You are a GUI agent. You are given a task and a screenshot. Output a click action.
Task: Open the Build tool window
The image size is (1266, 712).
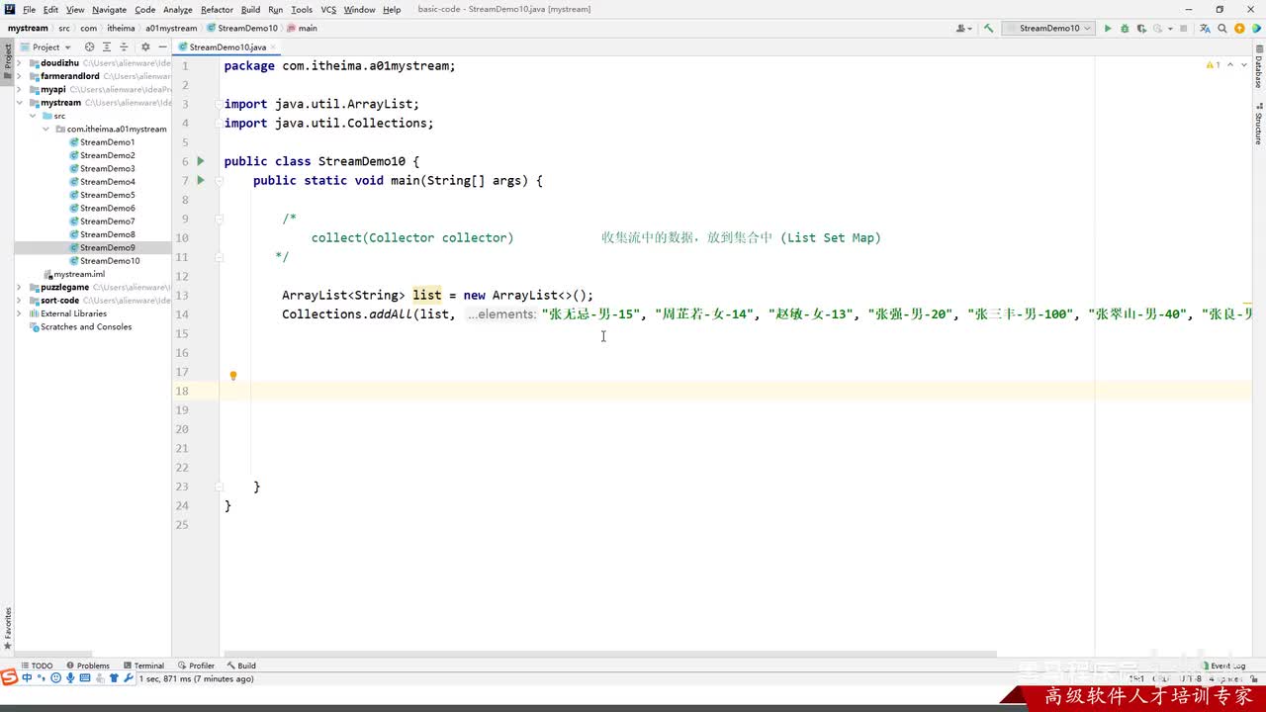pyautogui.click(x=241, y=666)
